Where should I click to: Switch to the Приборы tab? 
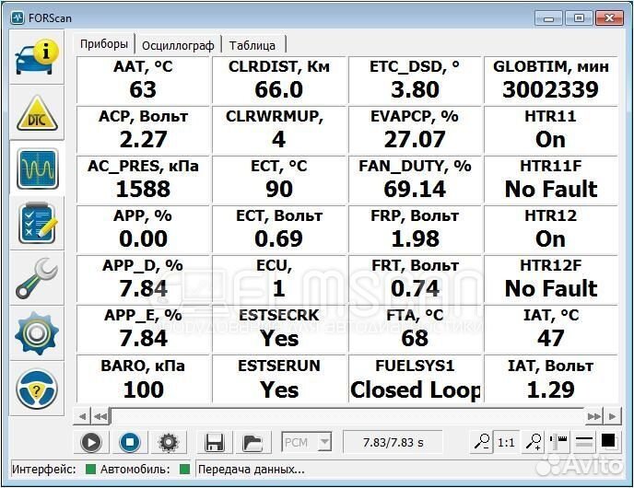tap(104, 44)
